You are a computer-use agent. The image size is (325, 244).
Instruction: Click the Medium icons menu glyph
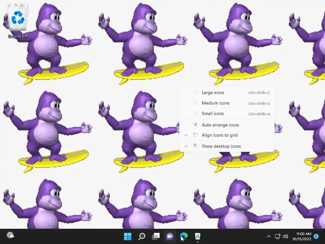[196, 103]
